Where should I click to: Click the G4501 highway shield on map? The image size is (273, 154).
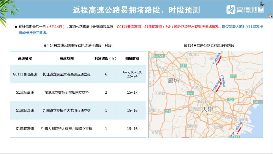(x=159, y=56)
